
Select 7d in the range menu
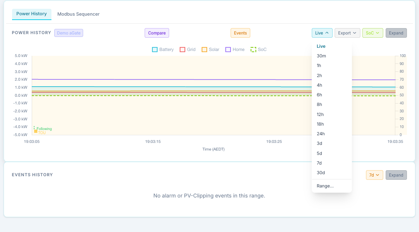pos(331,163)
